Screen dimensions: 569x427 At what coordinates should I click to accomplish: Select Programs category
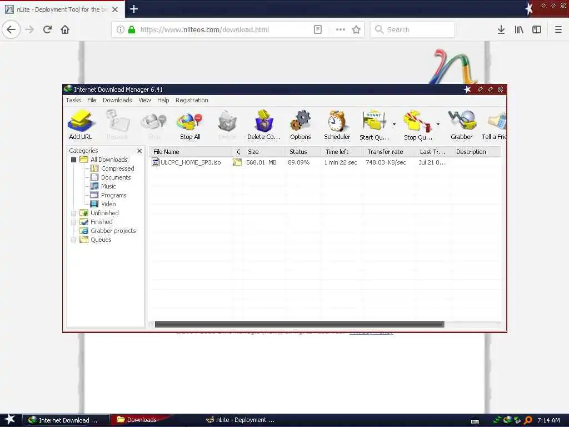pyautogui.click(x=113, y=195)
